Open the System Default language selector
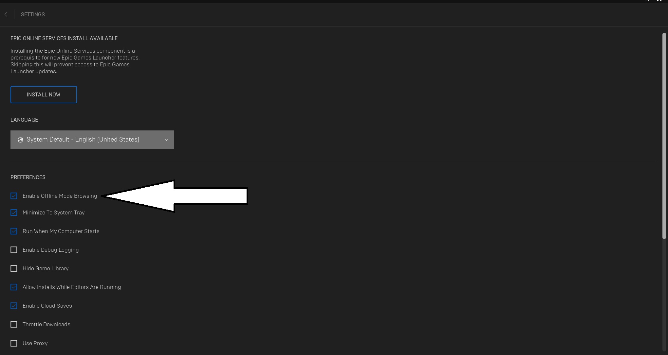Viewport: 668px width, 355px height. pyautogui.click(x=92, y=139)
